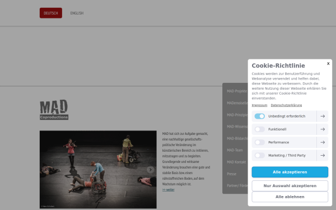Open the Datenschutzerklärung link
This screenshot has width=336, height=210.
point(286,105)
